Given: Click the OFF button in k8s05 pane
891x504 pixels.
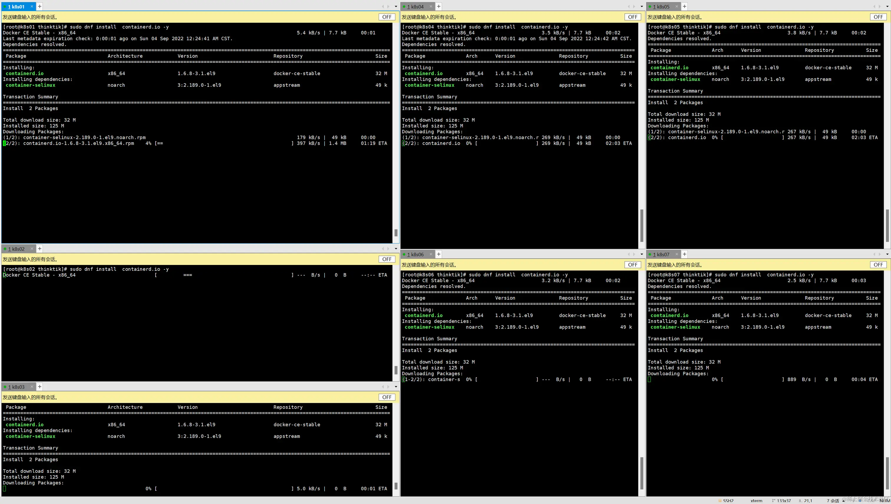Looking at the screenshot, I should click(878, 17).
